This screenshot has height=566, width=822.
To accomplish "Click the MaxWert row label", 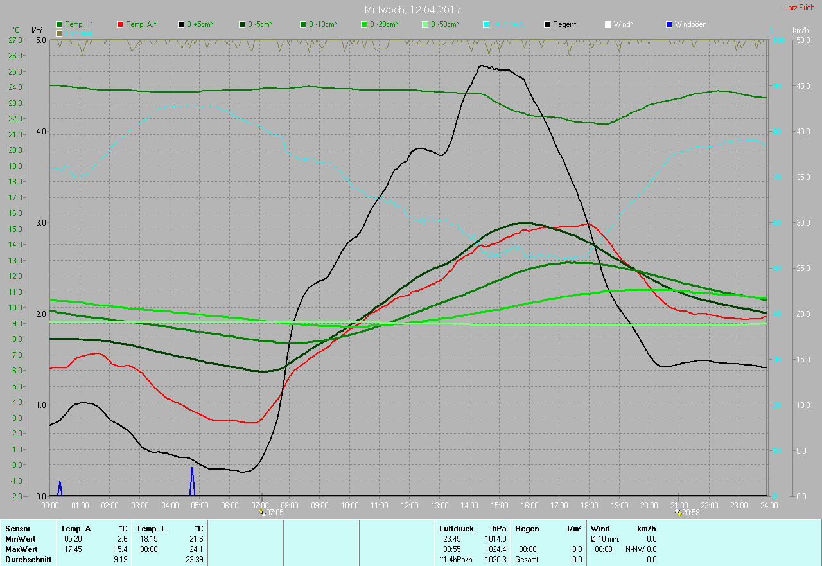I will tap(21, 549).
